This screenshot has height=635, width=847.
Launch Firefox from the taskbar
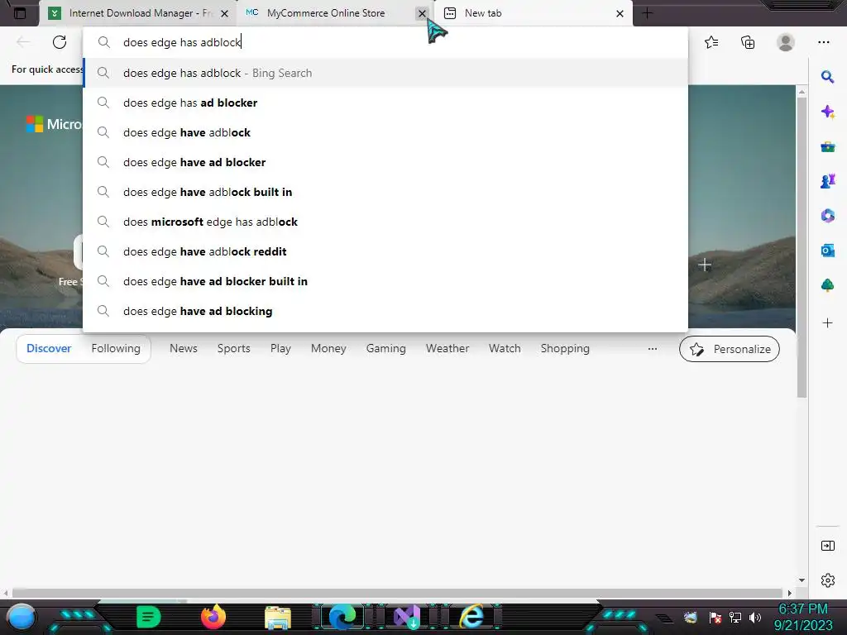click(x=213, y=617)
